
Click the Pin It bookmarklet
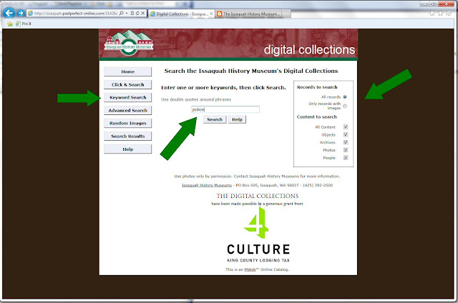tap(24, 24)
